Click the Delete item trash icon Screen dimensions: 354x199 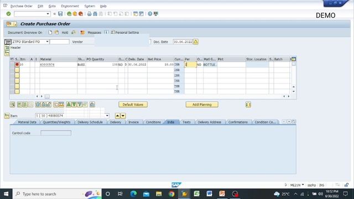38,104
